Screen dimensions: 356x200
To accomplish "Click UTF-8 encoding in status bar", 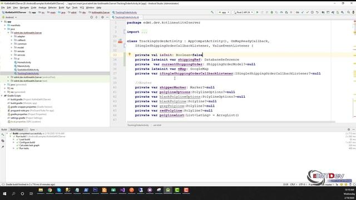I will click(302, 184).
